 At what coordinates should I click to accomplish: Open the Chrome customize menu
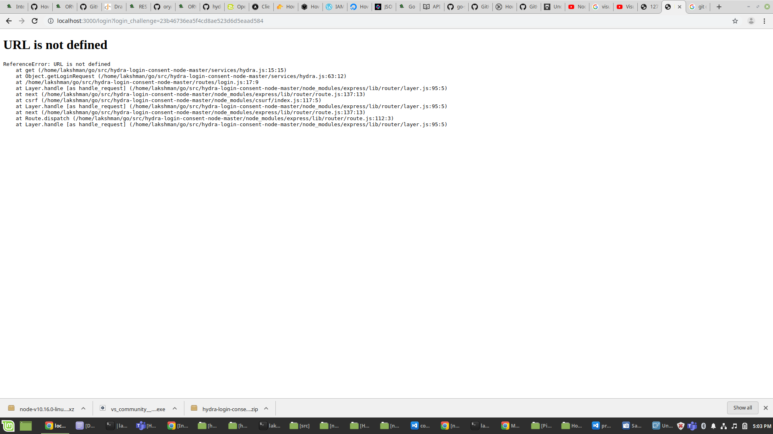[765, 20]
